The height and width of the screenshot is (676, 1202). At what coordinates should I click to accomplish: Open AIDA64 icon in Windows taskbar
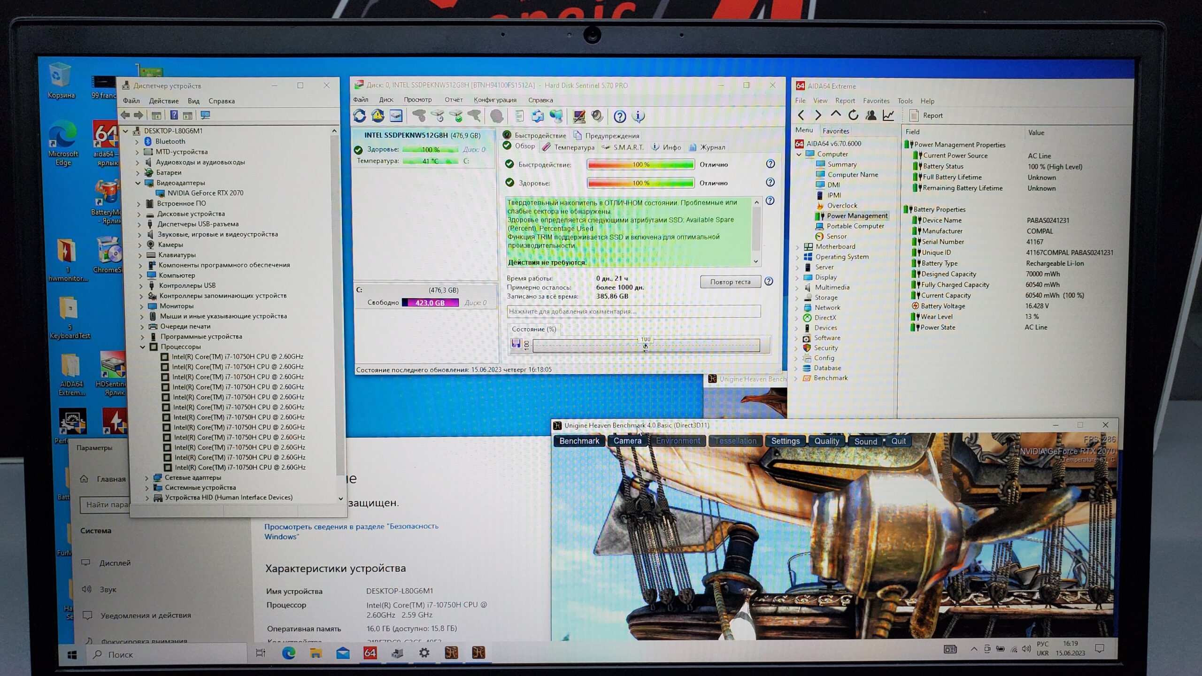(370, 653)
